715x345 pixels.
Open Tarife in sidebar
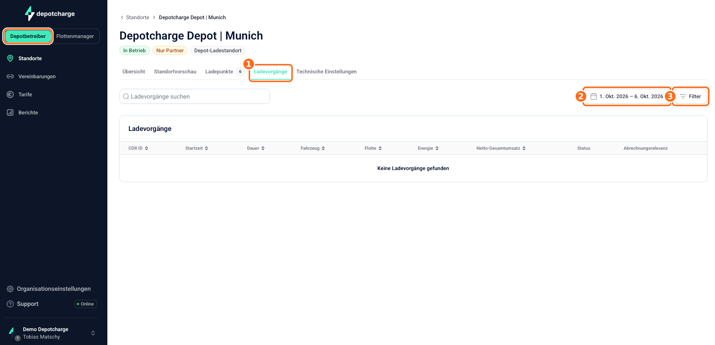coord(25,94)
